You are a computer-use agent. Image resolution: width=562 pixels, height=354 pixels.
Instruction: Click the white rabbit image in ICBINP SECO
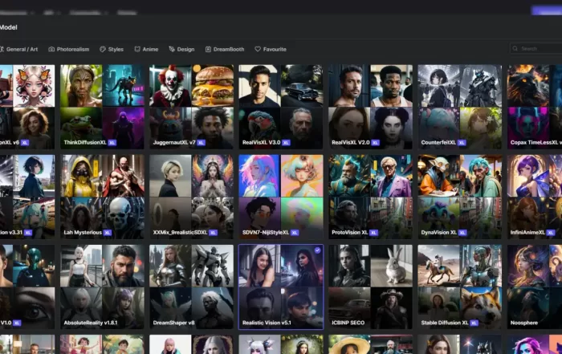392,266
